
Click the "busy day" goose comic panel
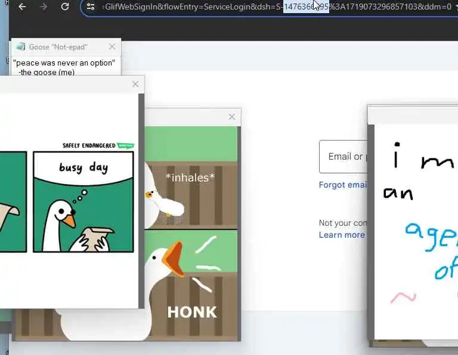click(x=83, y=201)
